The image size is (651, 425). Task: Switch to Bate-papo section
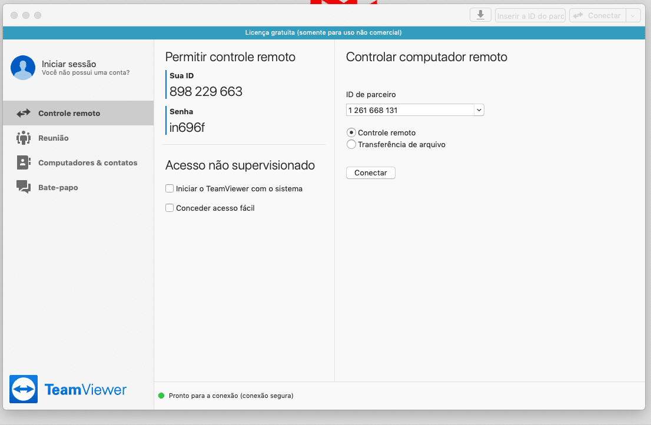point(78,187)
